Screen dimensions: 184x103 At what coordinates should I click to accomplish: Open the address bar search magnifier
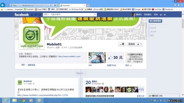[51, 5]
